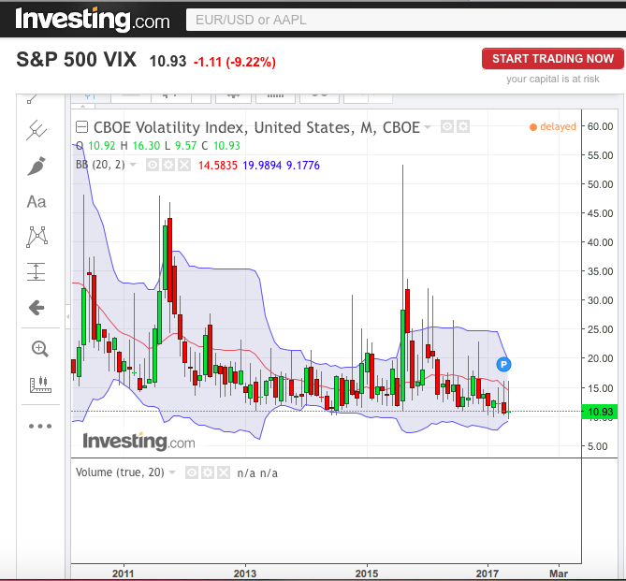
Task: Click the 5.00 price scale label
Action: click(598, 446)
